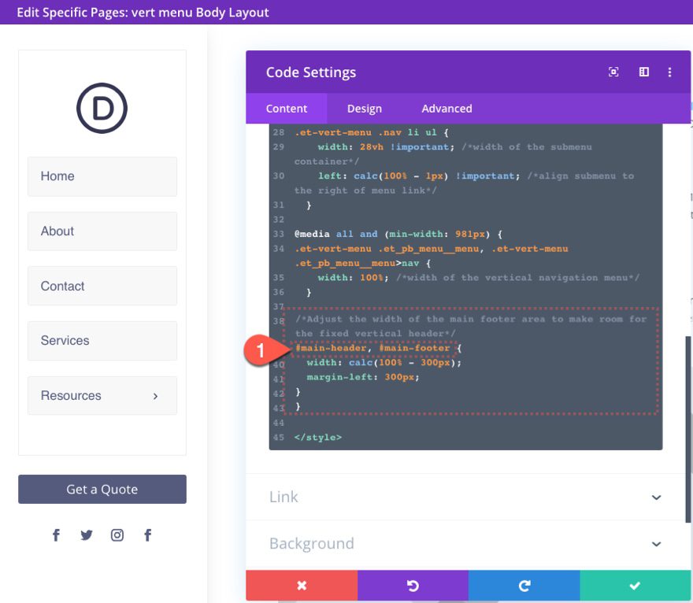Expand the code editor to fullscreen
Screen dimensions: 693x603
tap(613, 72)
